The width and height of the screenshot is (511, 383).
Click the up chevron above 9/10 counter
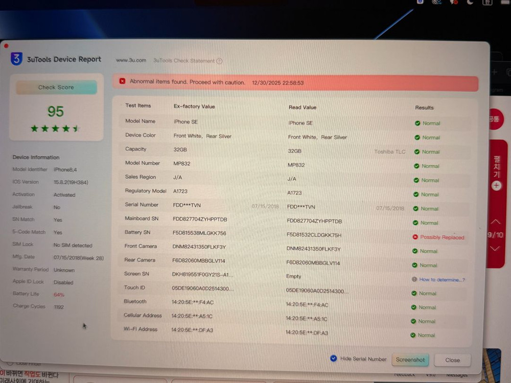pos(495,222)
